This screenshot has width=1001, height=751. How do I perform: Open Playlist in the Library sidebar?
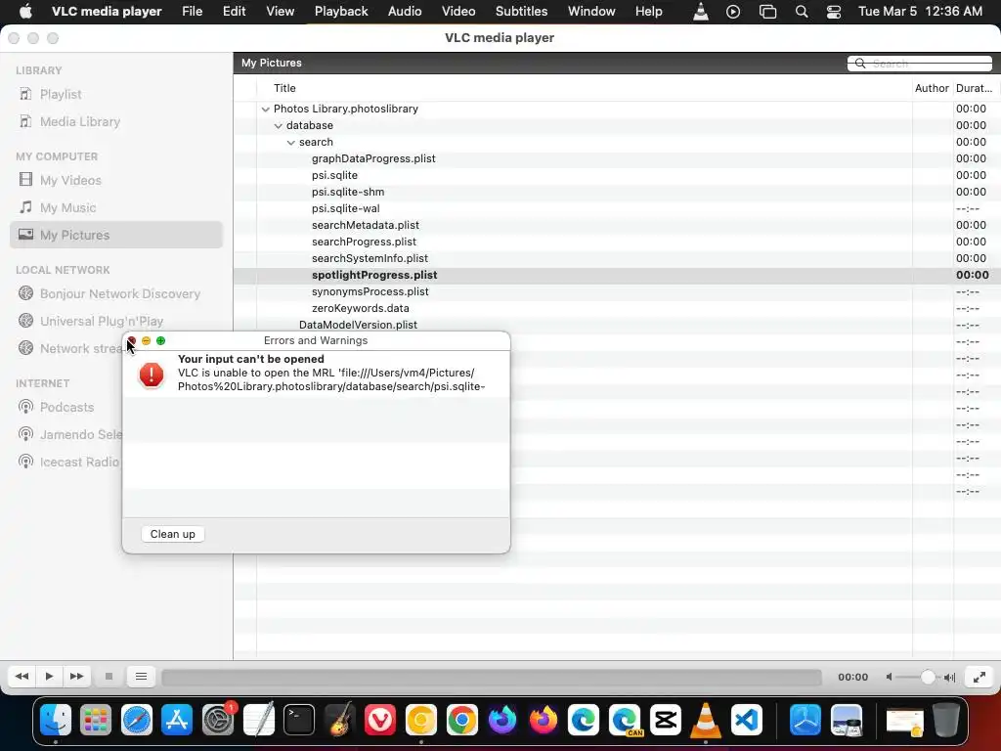[x=60, y=95]
